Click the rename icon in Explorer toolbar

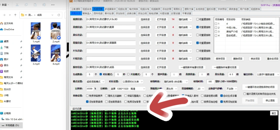click(x=44, y=5)
